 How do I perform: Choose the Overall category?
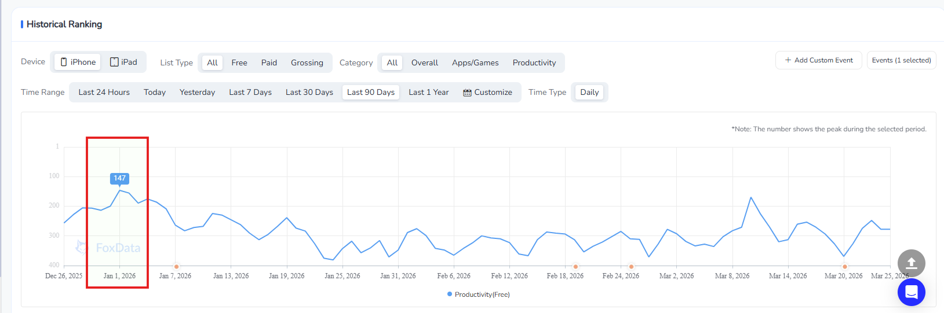(x=424, y=62)
